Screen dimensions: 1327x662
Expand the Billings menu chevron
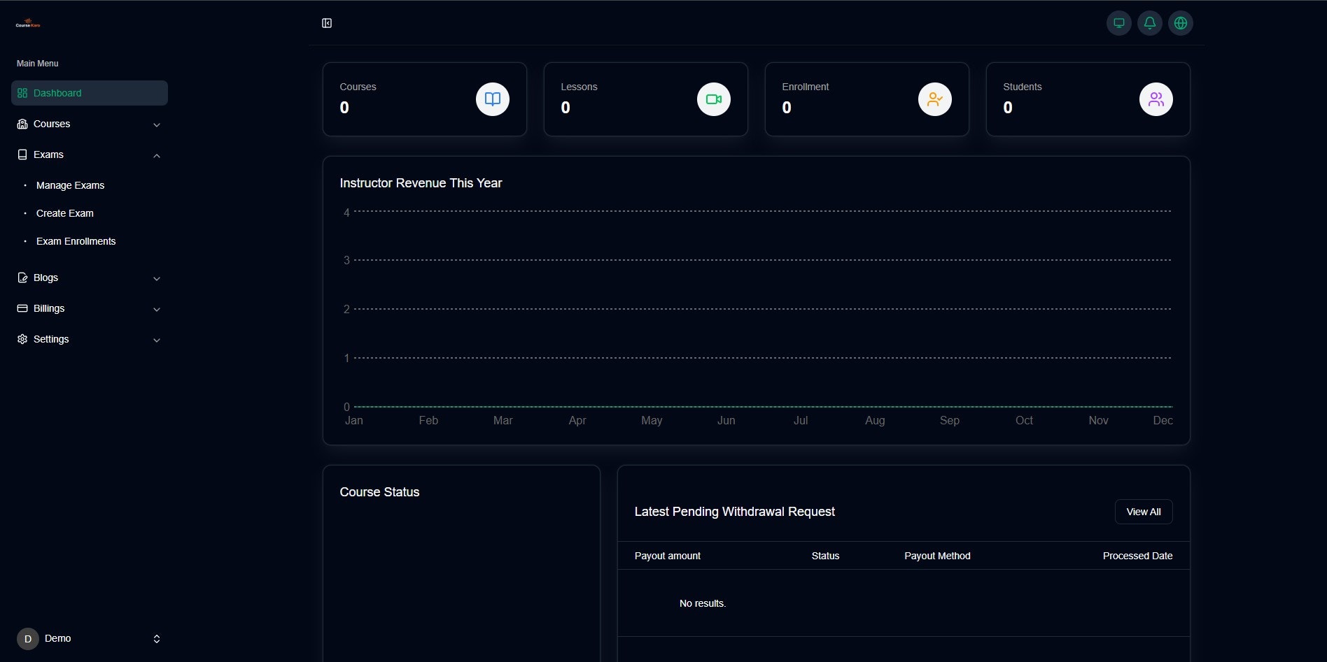point(157,309)
